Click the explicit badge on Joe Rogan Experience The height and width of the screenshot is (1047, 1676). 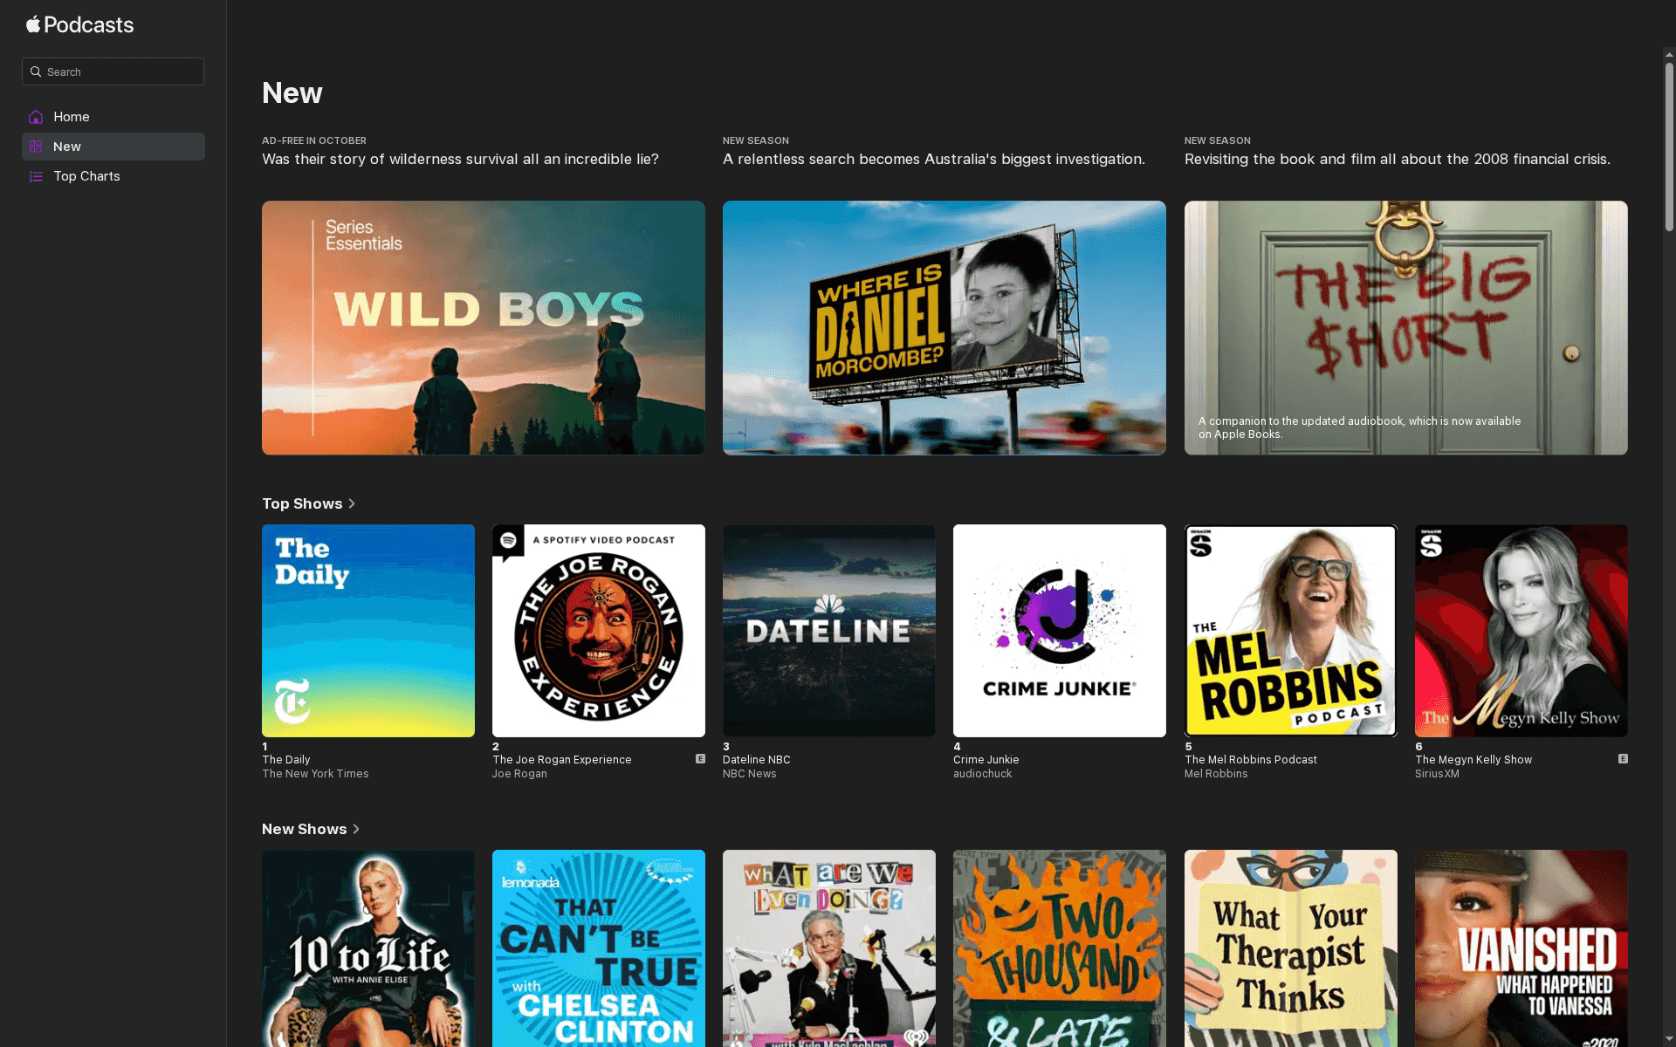click(x=700, y=759)
